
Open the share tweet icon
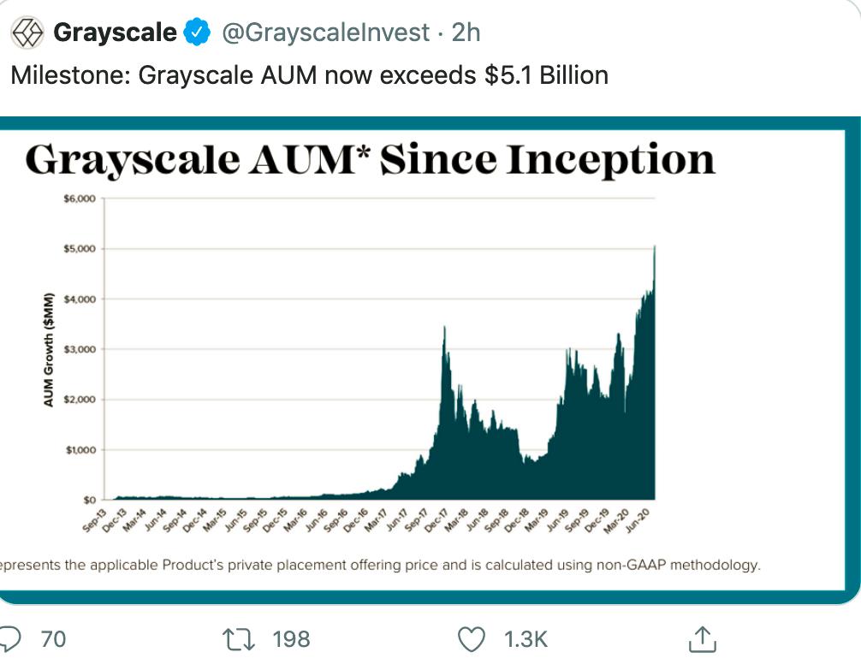[701, 638]
